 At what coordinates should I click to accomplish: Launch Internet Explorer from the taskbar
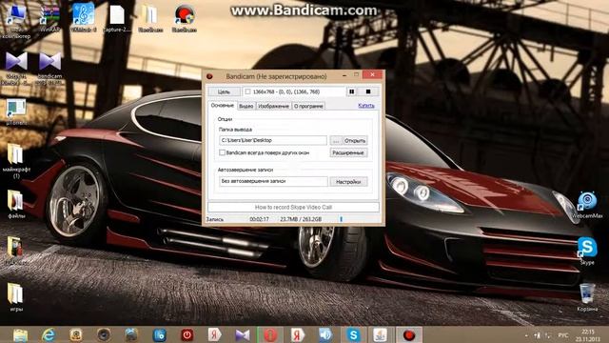[x=49, y=334]
